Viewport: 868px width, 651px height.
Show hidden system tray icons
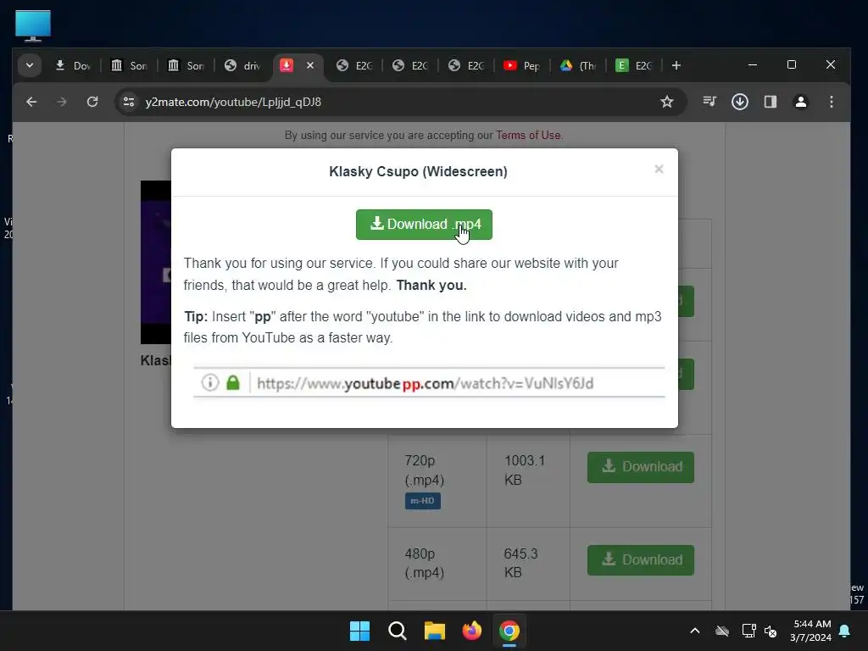(695, 631)
